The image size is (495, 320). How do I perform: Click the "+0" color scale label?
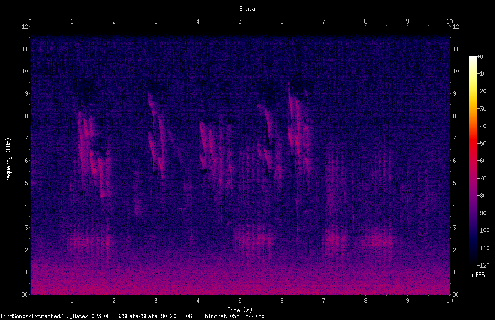click(x=480, y=57)
